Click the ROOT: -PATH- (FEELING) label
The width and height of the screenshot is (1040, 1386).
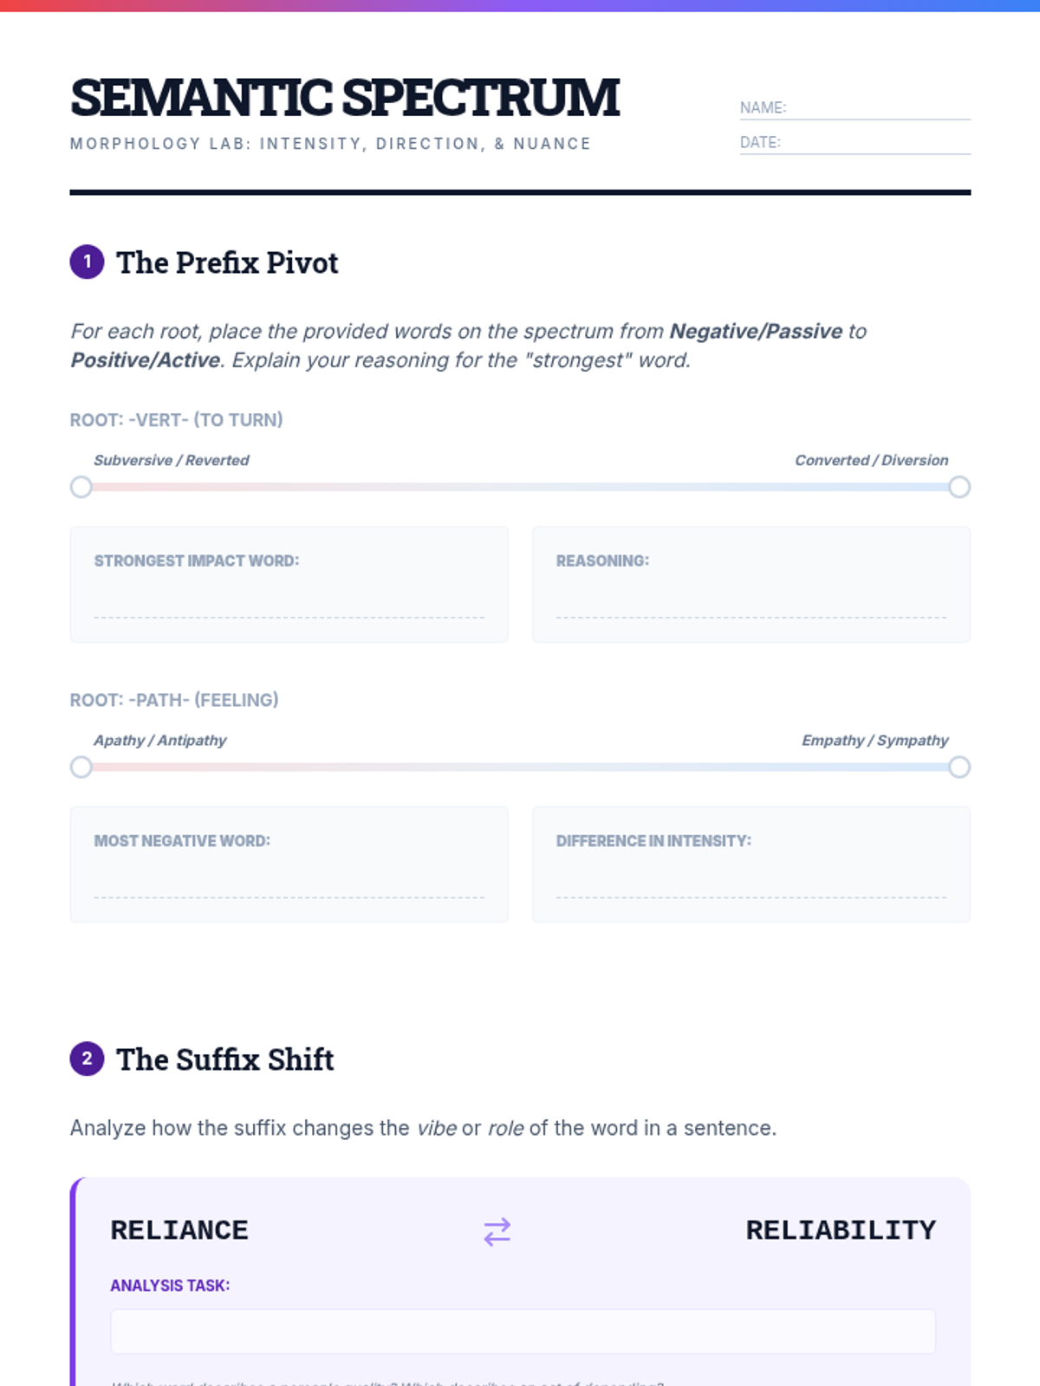(174, 700)
